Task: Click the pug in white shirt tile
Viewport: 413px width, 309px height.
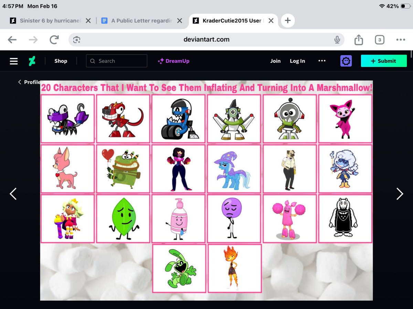Action: click(x=290, y=169)
